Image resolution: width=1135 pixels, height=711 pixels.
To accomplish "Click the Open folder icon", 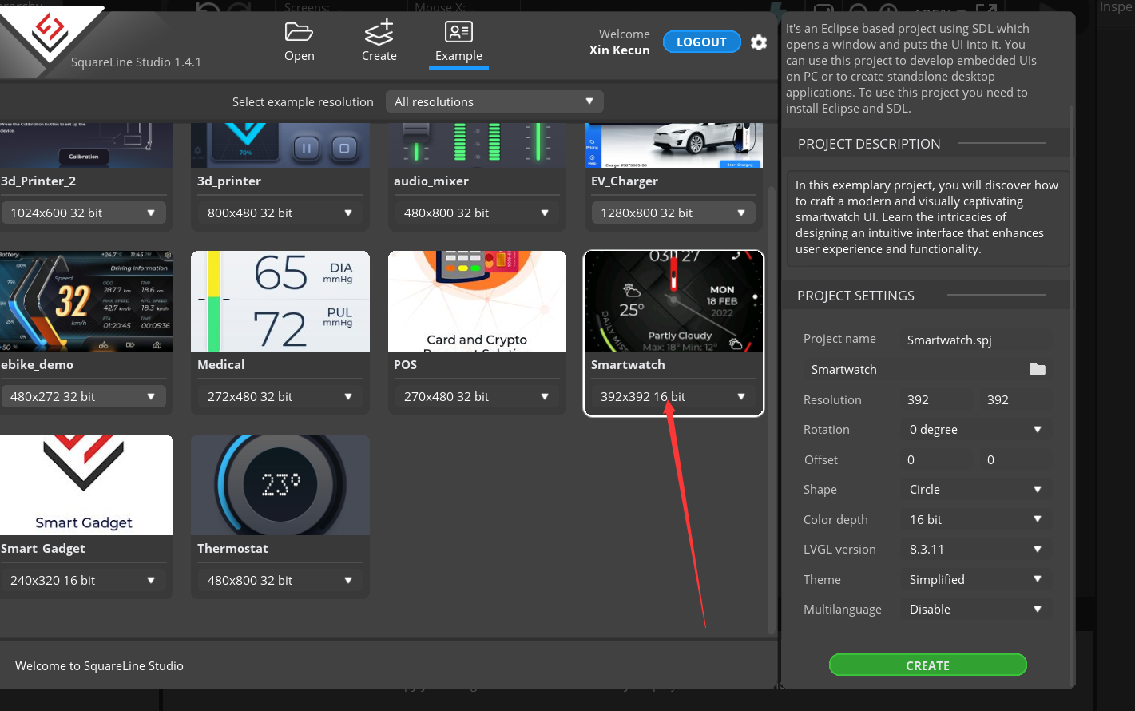I will (299, 32).
